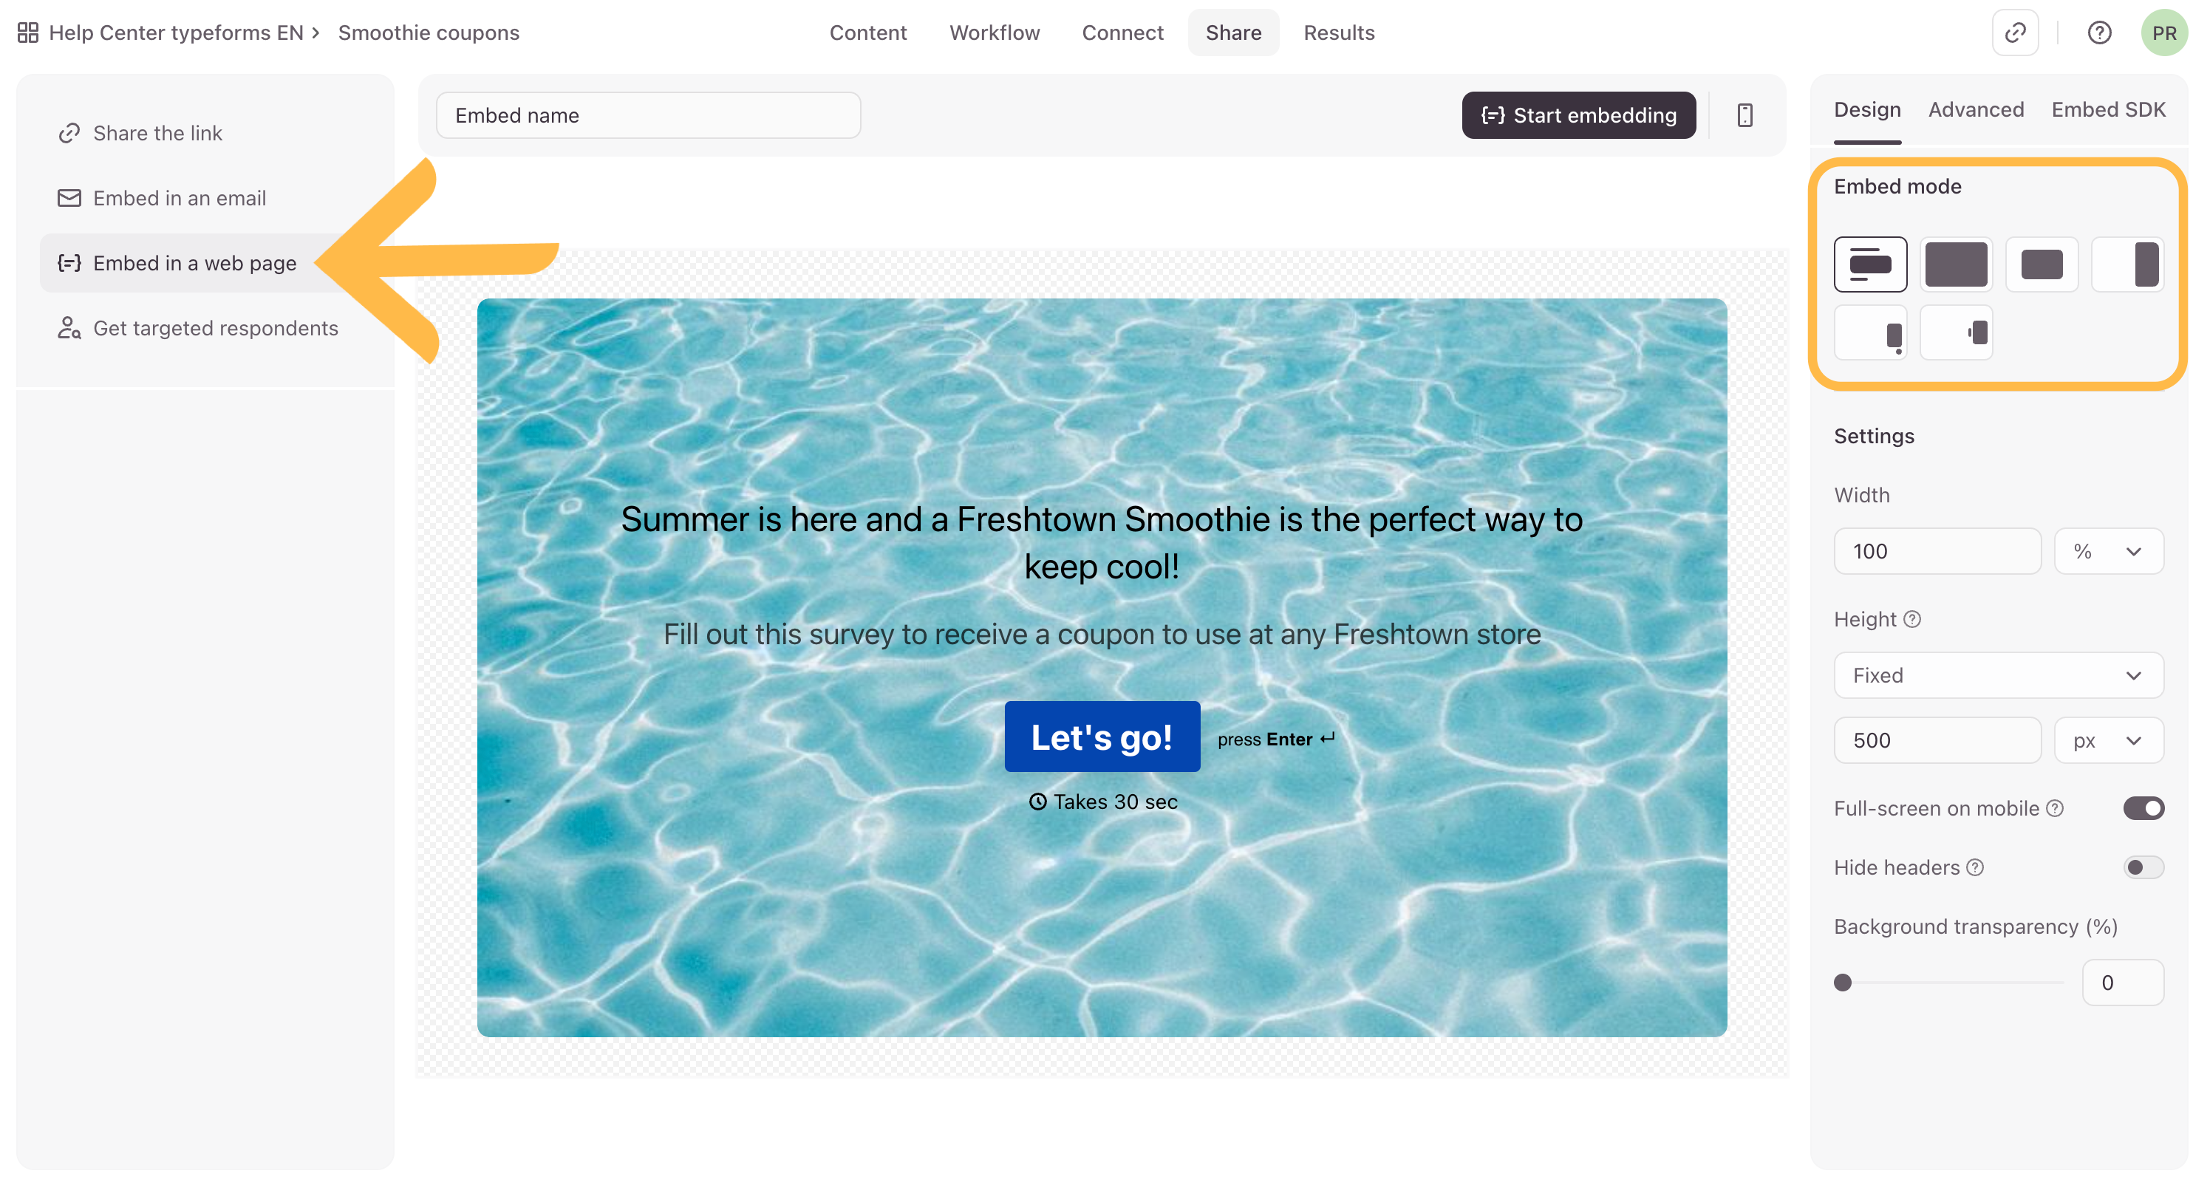Enable the Hide headers toggle

tap(2143, 867)
